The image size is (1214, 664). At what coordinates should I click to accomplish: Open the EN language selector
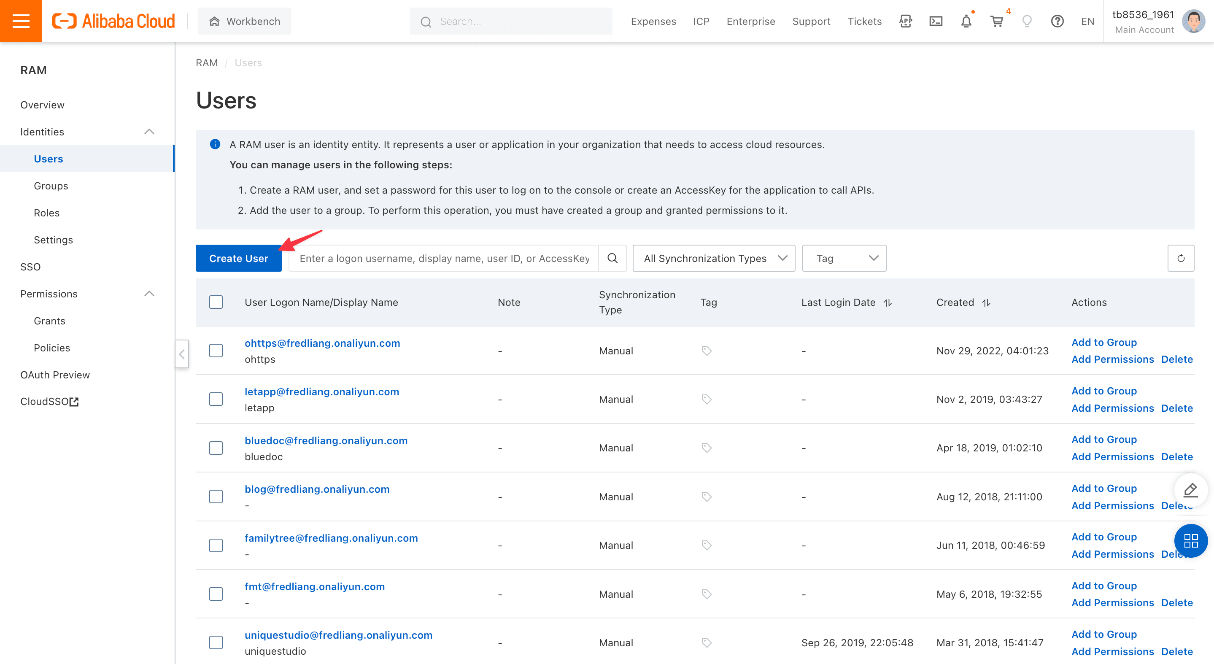point(1087,21)
